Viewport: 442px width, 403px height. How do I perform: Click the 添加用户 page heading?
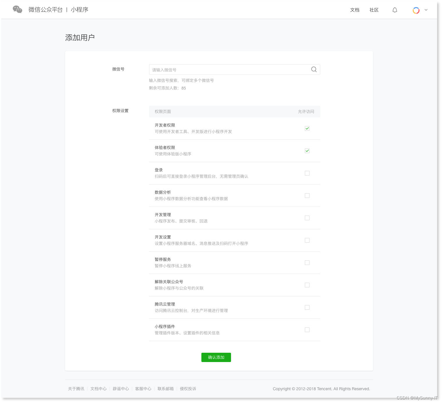[80, 37]
